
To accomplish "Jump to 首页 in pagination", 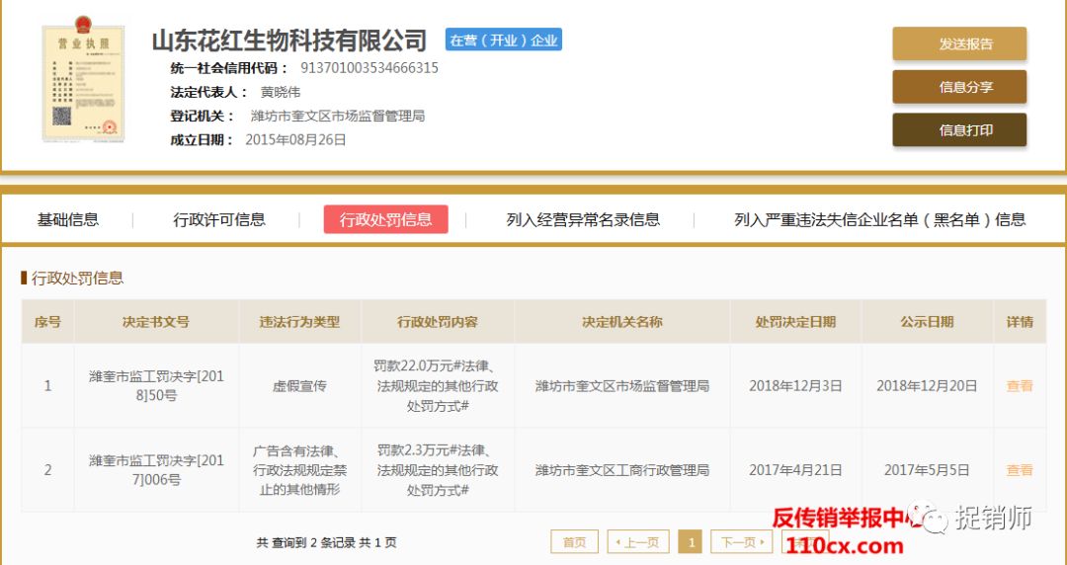I will coord(574,542).
